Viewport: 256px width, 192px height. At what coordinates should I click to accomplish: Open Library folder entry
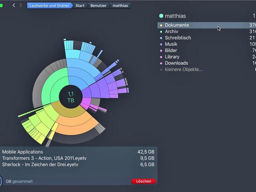click(x=207, y=57)
